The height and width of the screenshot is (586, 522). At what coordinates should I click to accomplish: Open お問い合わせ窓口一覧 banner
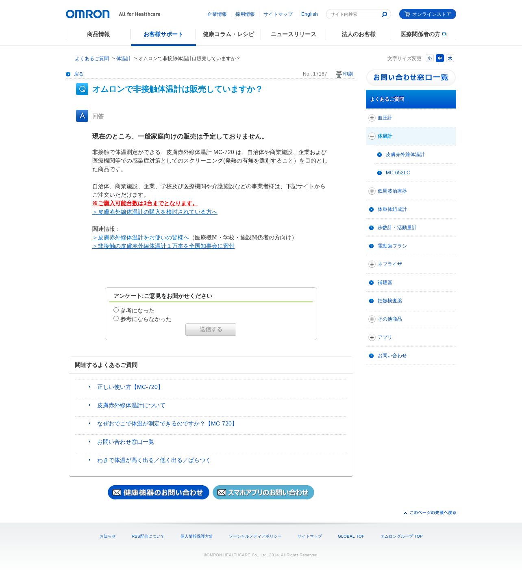click(411, 78)
